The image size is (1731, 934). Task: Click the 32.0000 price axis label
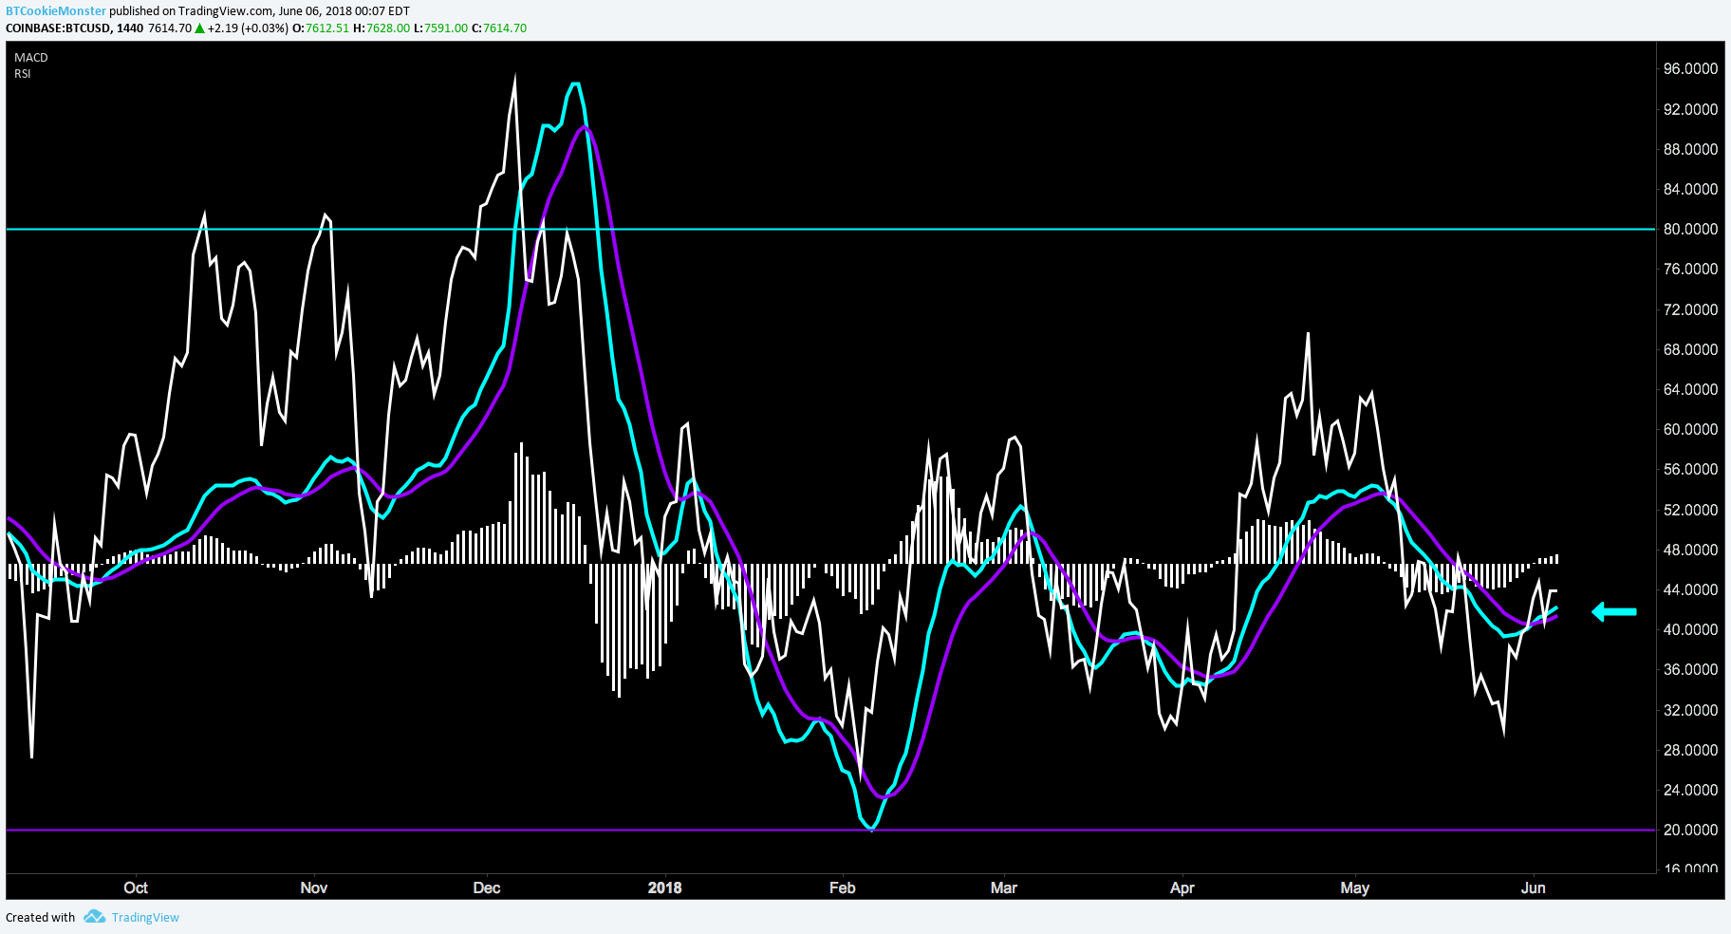click(1690, 711)
